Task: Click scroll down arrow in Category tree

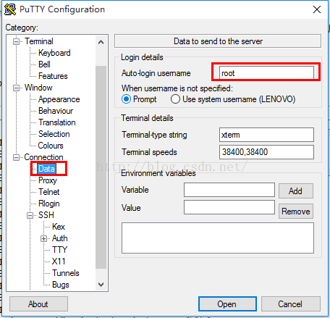Action: click(101, 285)
